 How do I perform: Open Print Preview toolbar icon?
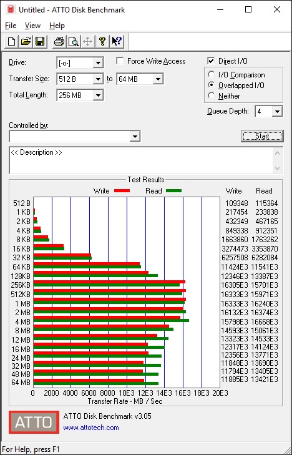(74, 41)
